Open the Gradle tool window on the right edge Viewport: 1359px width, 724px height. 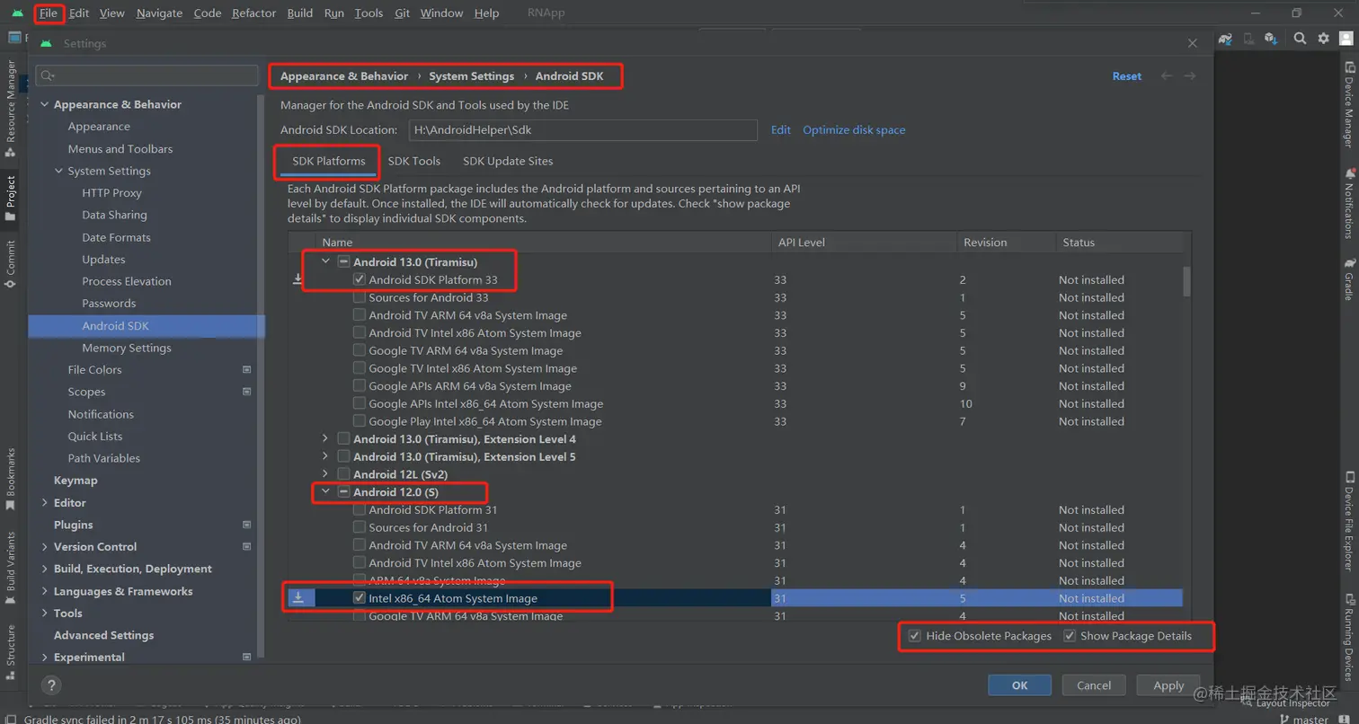pos(1349,279)
